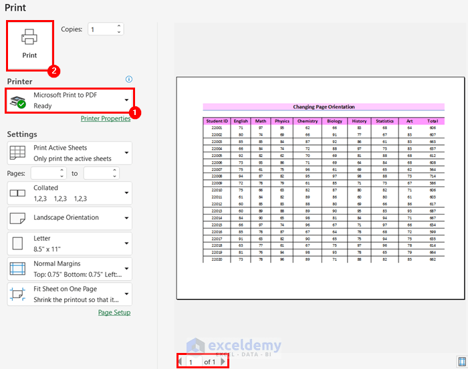Image resolution: width=468 pixels, height=369 pixels.
Task: Click the 'Art' column header in preview
Action: (409, 121)
